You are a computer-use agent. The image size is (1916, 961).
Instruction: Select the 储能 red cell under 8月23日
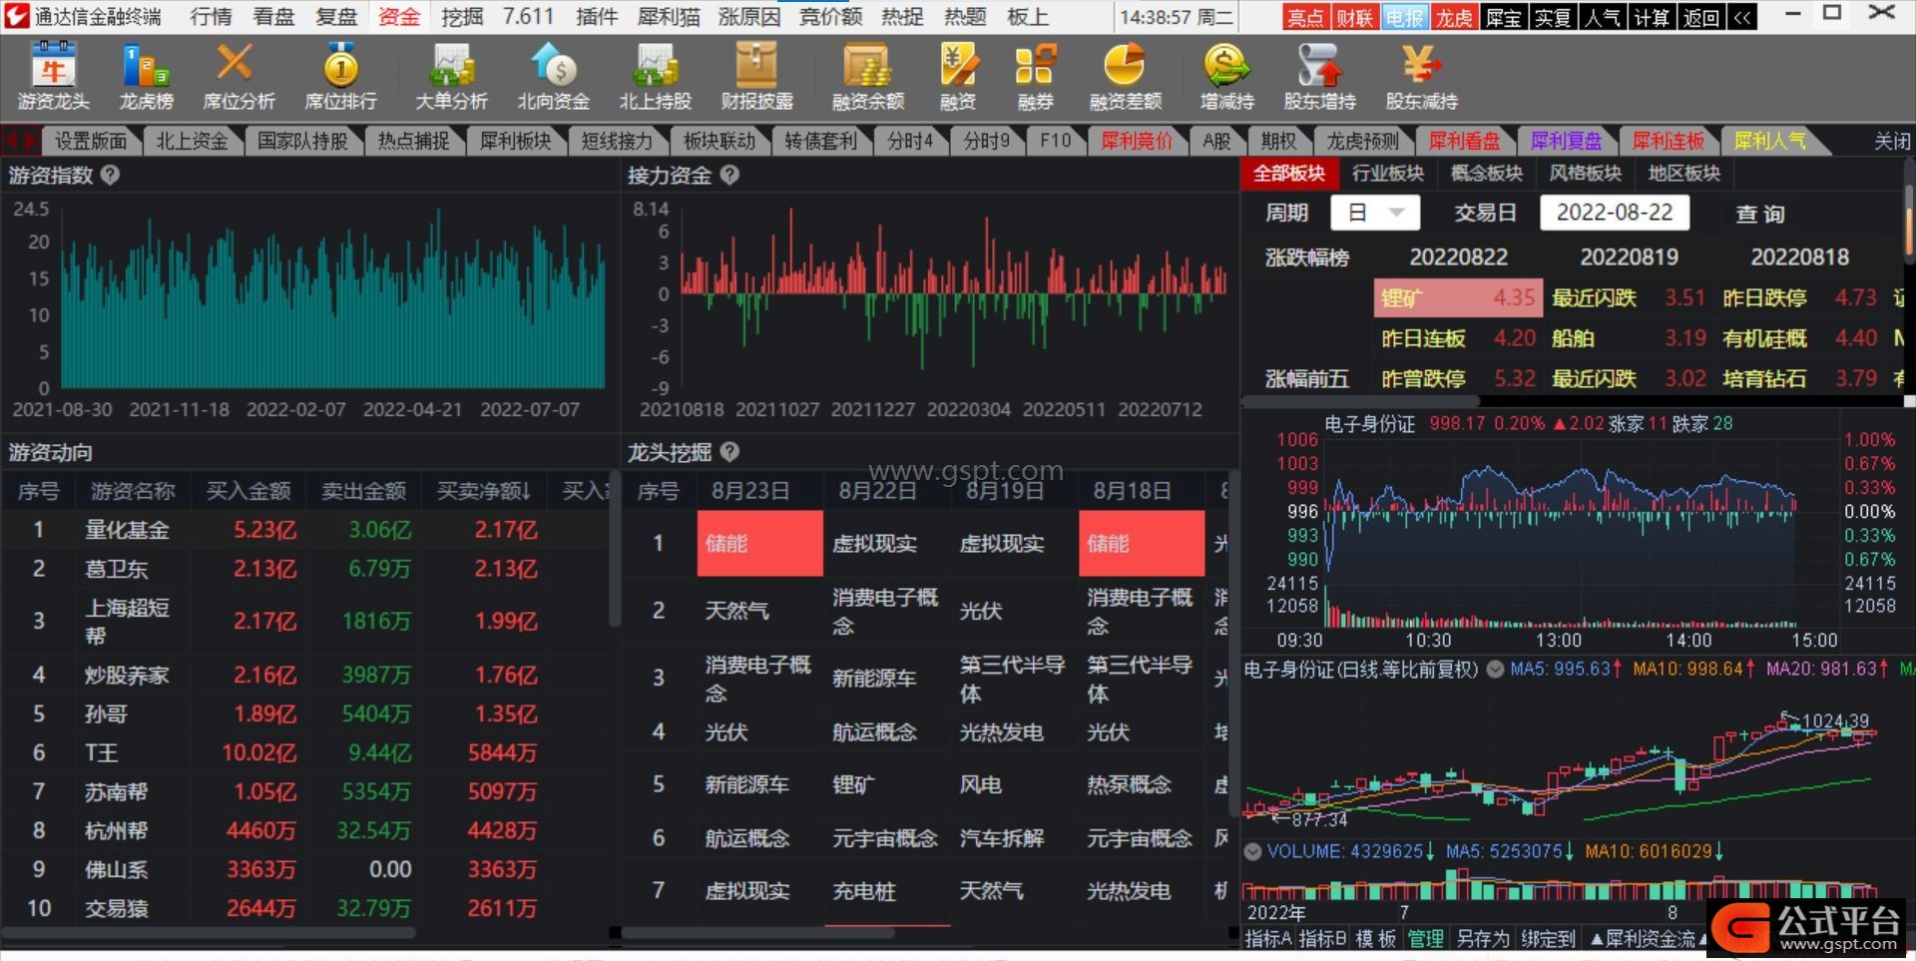coord(759,544)
